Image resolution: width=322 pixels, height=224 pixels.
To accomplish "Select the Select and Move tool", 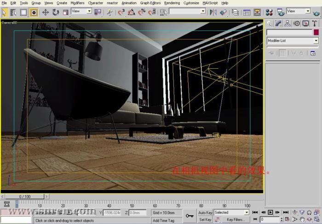I will pos(46,12).
